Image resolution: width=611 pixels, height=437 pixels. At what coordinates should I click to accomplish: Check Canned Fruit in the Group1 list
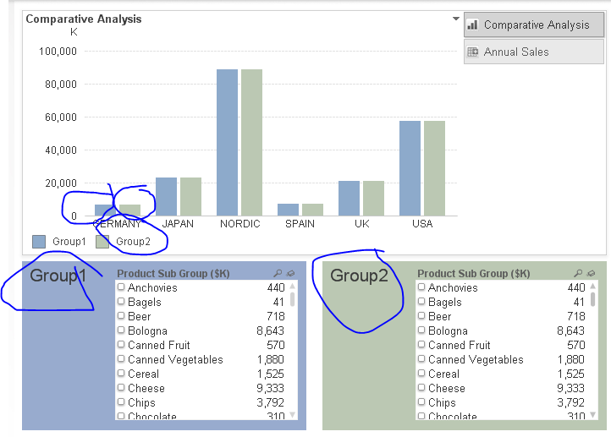click(x=121, y=345)
